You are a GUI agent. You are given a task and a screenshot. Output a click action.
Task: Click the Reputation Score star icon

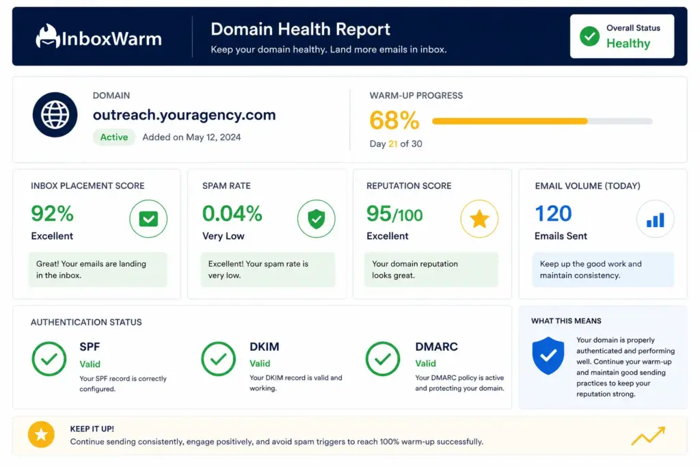(x=479, y=219)
